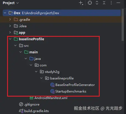
Task: Open the Project view dropdown
Action: click(11, 3)
